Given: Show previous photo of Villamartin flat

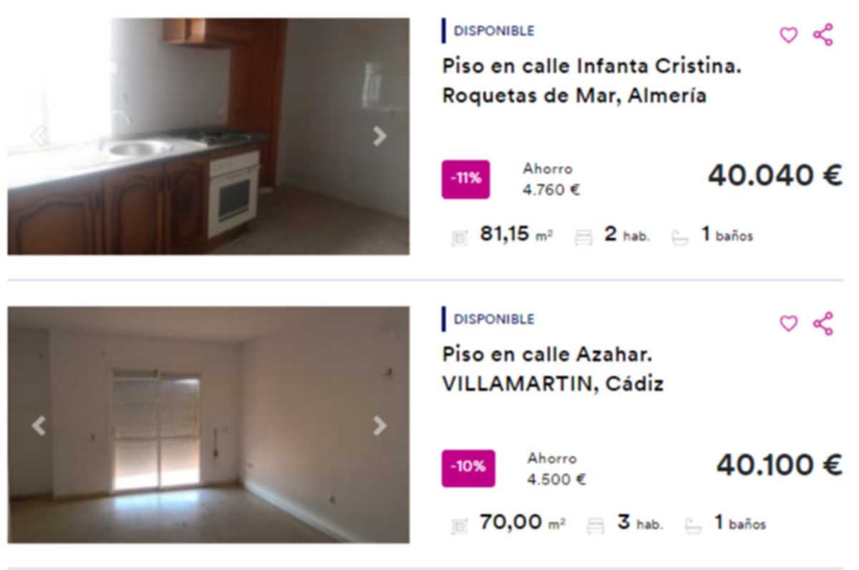Looking at the screenshot, I should (x=39, y=425).
